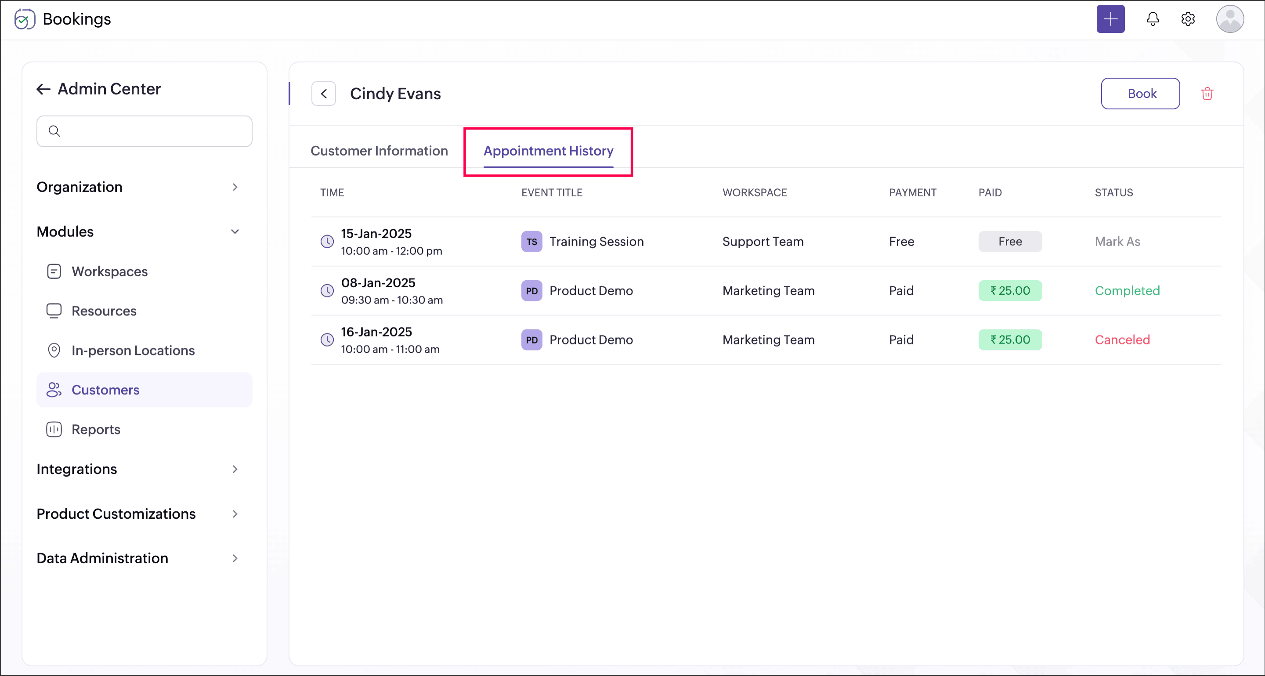Click clock icon for 16-Jan-2025 appointment
This screenshot has width=1265, height=676.
327,340
